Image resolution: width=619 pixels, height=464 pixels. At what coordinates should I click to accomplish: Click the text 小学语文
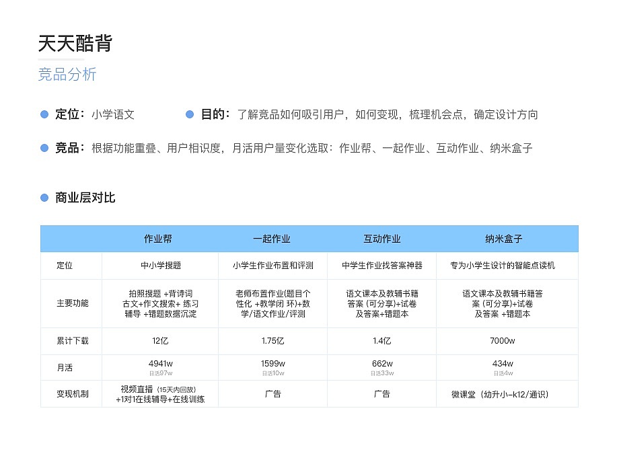pyautogui.click(x=113, y=114)
